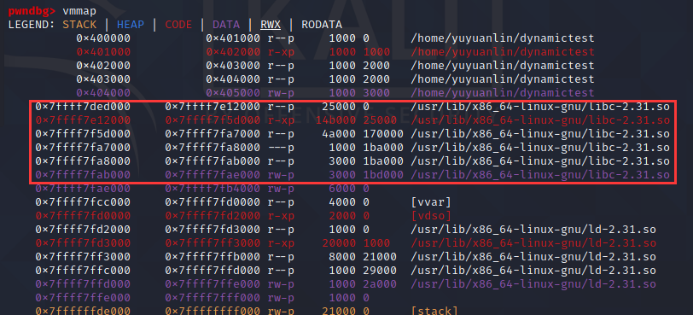Click the pwndbg> prompt text
This screenshot has width=693, height=315.
point(32,10)
